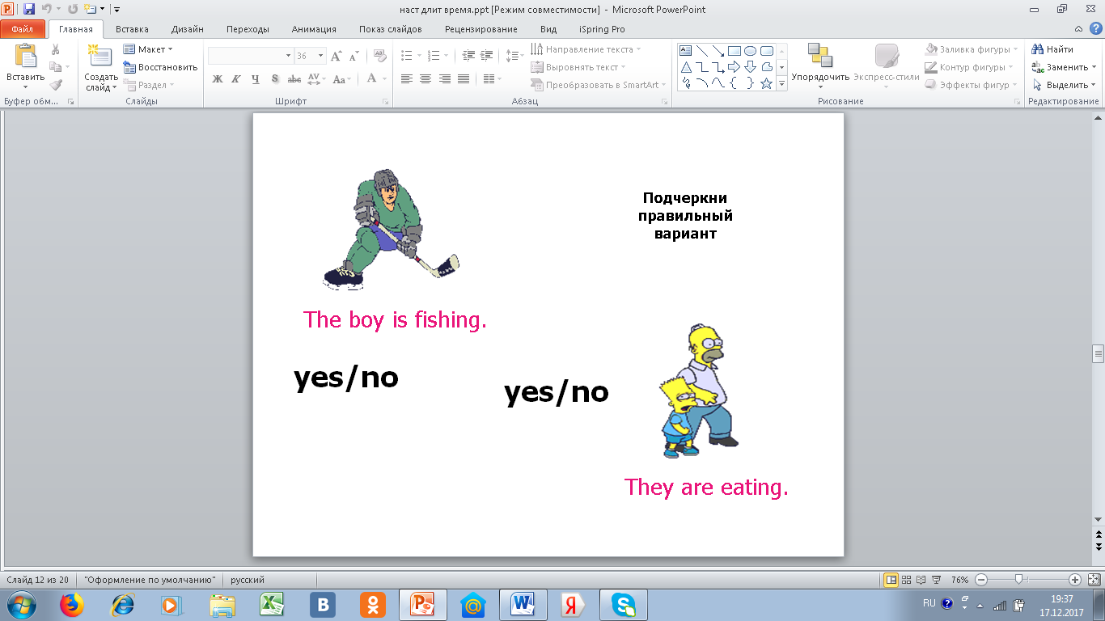Open character spacing AV dropdown
This screenshot has width=1105, height=621.
tap(317, 78)
